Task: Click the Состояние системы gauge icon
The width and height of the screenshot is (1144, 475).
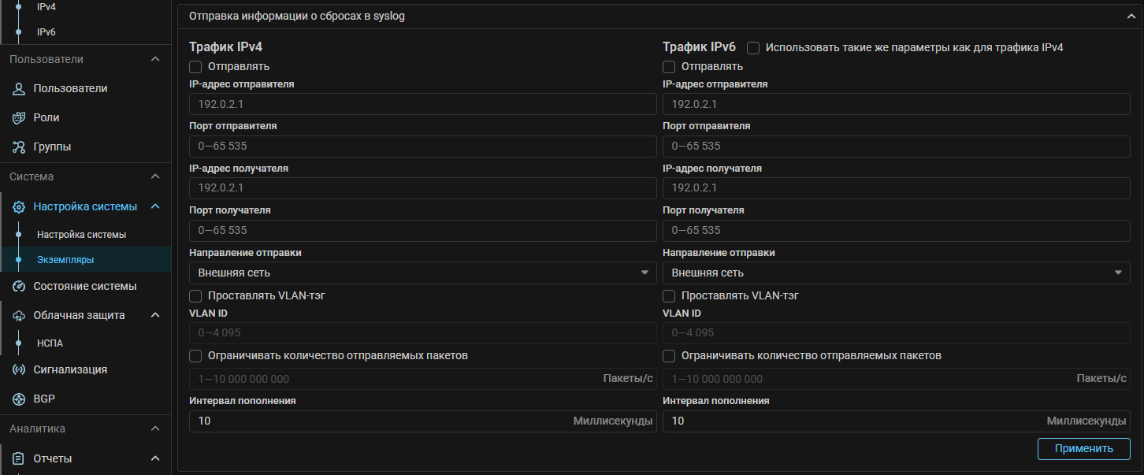Action: 20,286
